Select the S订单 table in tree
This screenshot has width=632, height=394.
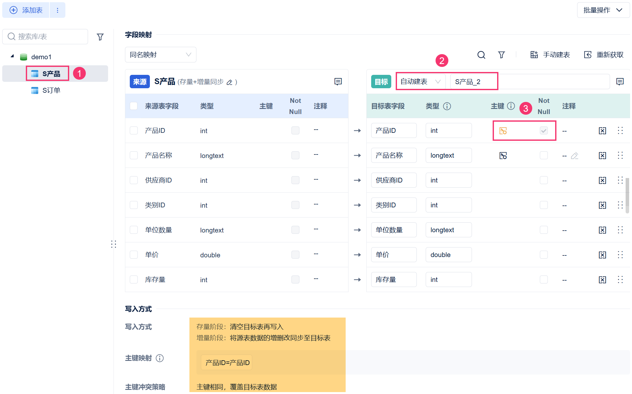tap(51, 90)
